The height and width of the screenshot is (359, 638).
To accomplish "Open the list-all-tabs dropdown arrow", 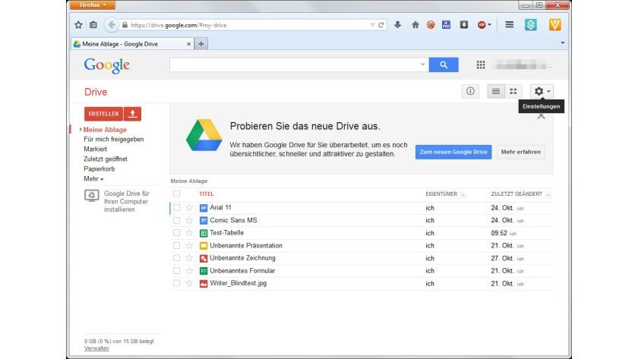I will (x=563, y=43).
